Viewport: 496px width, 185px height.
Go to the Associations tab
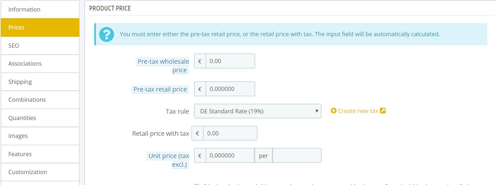point(40,63)
